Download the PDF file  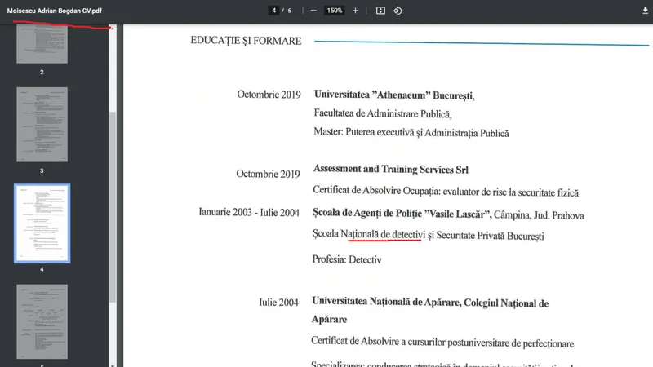coord(646,11)
